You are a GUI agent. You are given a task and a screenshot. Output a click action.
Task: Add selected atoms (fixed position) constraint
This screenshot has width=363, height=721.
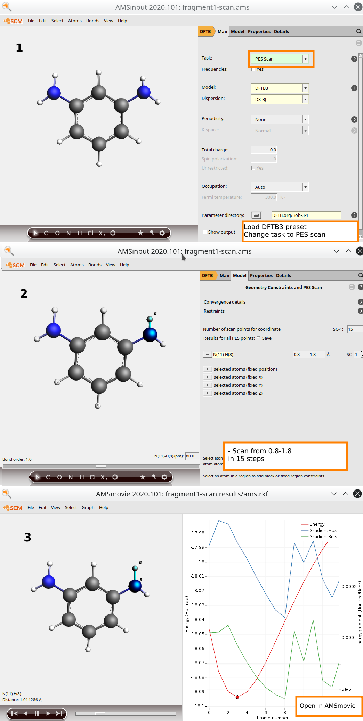pos(208,369)
